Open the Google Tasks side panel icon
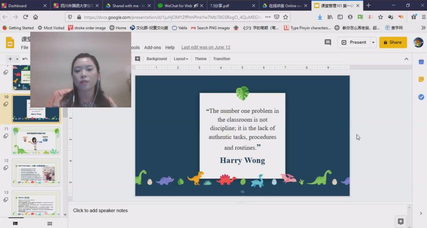 [x=421, y=97]
